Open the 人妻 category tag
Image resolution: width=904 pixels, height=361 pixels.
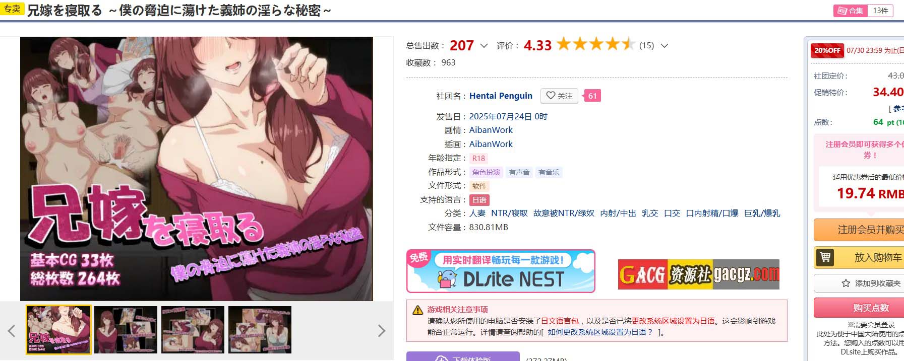click(477, 213)
